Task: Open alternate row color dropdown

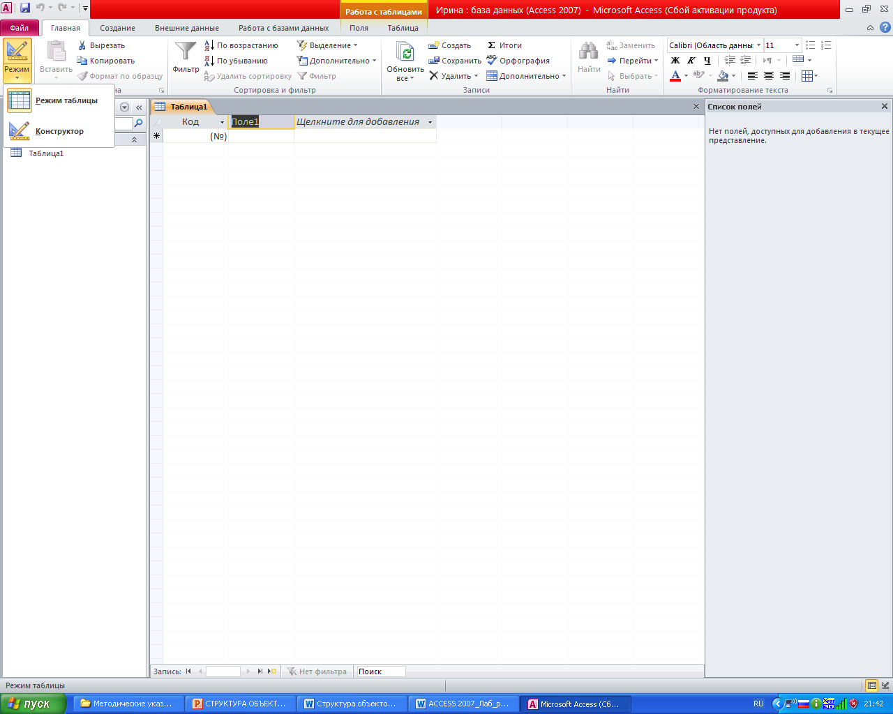Action: click(802, 60)
